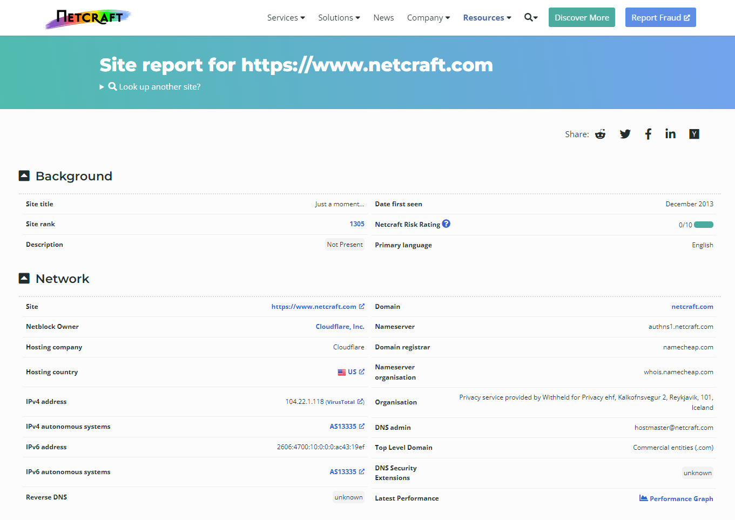Open the Company dropdown menu
The image size is (735, 520).
click(429, 18)
